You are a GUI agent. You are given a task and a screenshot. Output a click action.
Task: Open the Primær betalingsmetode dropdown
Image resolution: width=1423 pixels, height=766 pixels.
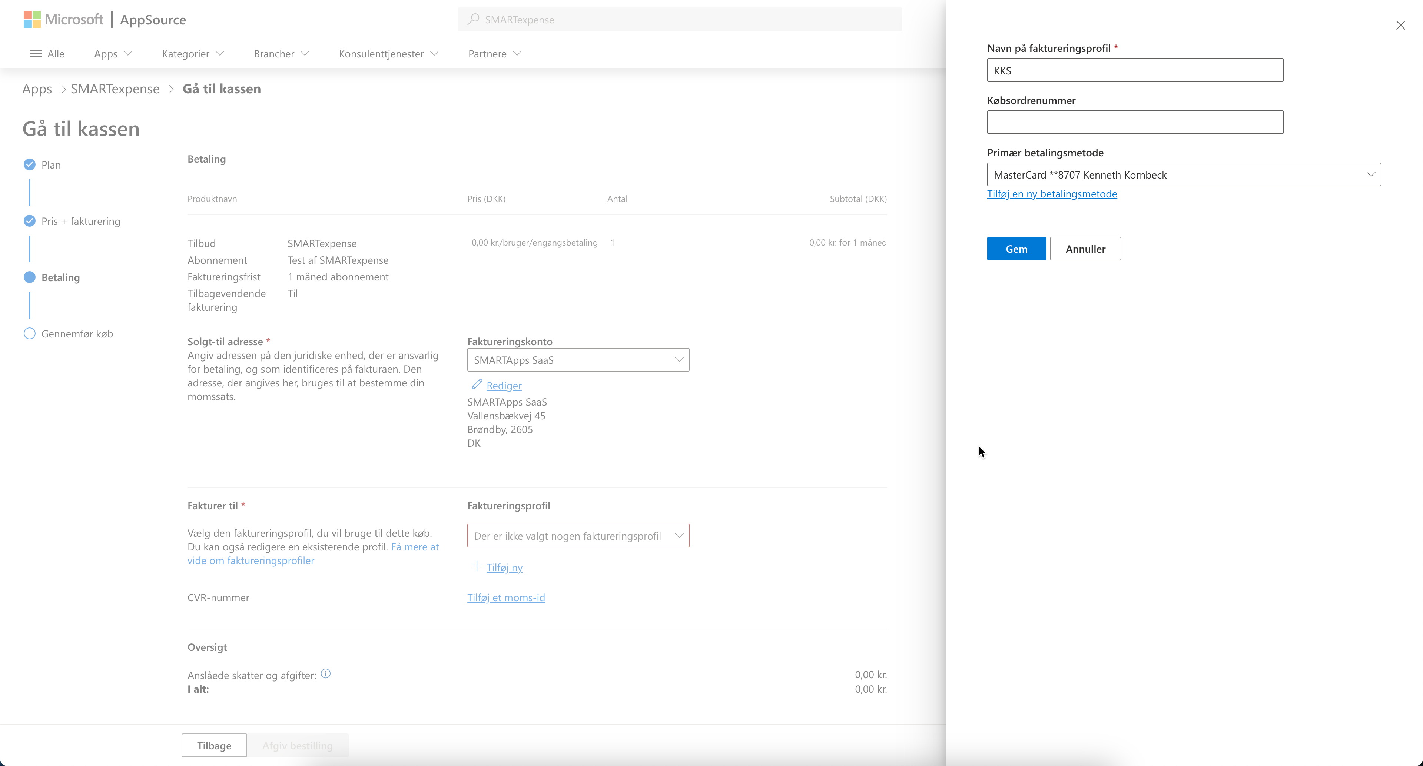(x=1184, y=174)
